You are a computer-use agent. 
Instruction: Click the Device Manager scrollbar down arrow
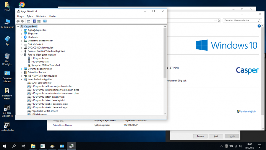tap(165, 113)
